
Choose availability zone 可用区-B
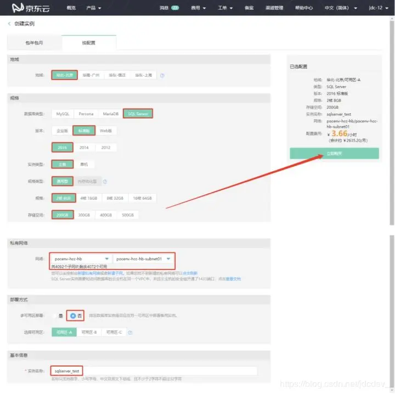click(x=89, y=333)
